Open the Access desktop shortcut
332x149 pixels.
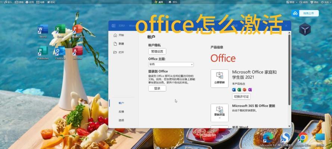click(x=78, y=53)
